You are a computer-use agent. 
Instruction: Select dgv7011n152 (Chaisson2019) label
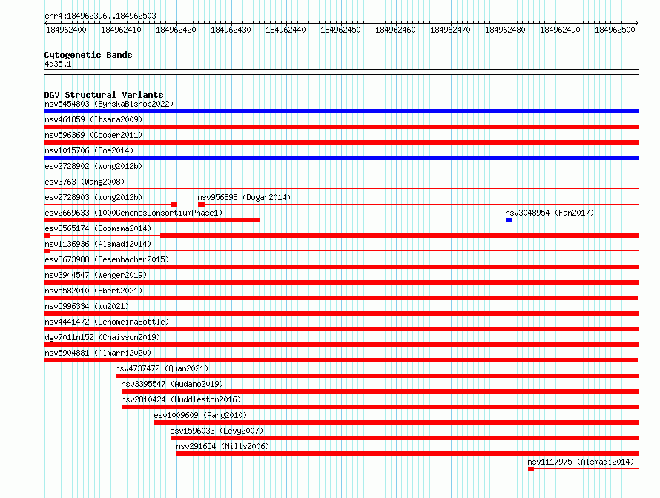click(x=102, y=337)
